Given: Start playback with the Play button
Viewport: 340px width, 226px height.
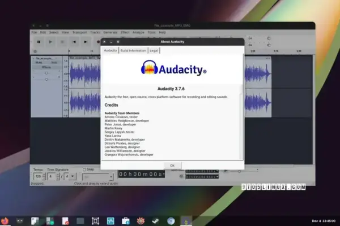Looking at the screenshot, I should click(x=50, y=42).
